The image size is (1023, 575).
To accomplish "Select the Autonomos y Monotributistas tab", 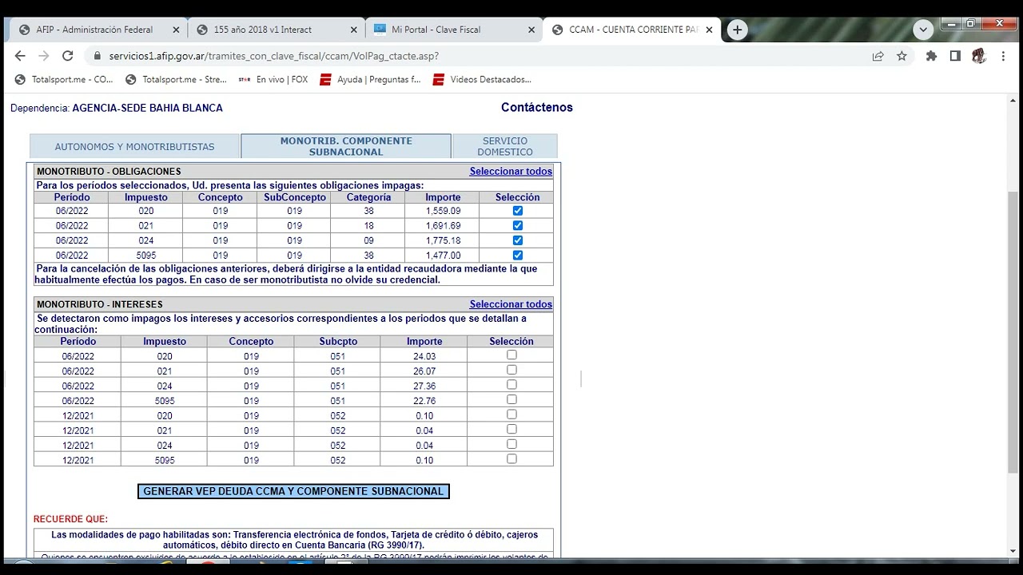I will pos(134,147).
